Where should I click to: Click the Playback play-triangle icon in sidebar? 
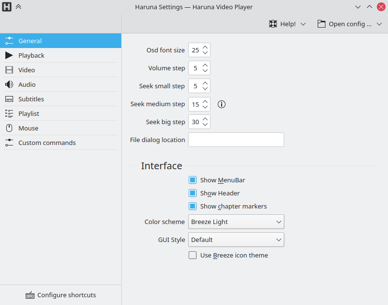pyautogui.click(x=9, y=55)
